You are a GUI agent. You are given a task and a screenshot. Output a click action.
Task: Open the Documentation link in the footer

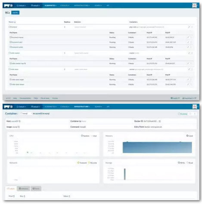25,98
